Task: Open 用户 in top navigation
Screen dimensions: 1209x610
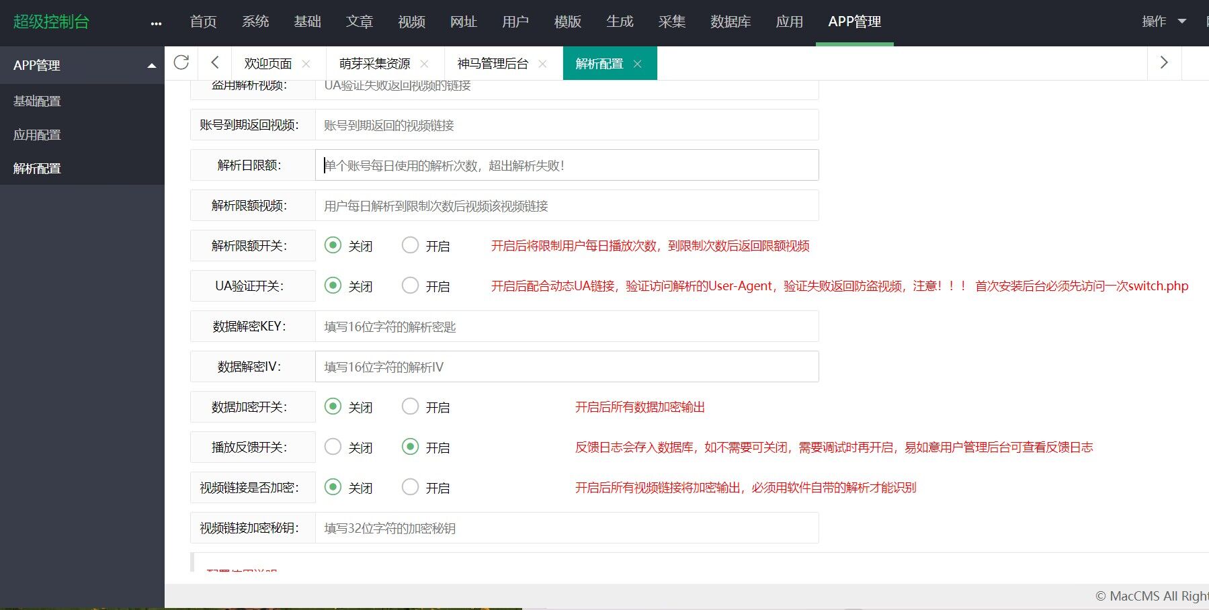Action: [x=515, y=21]
